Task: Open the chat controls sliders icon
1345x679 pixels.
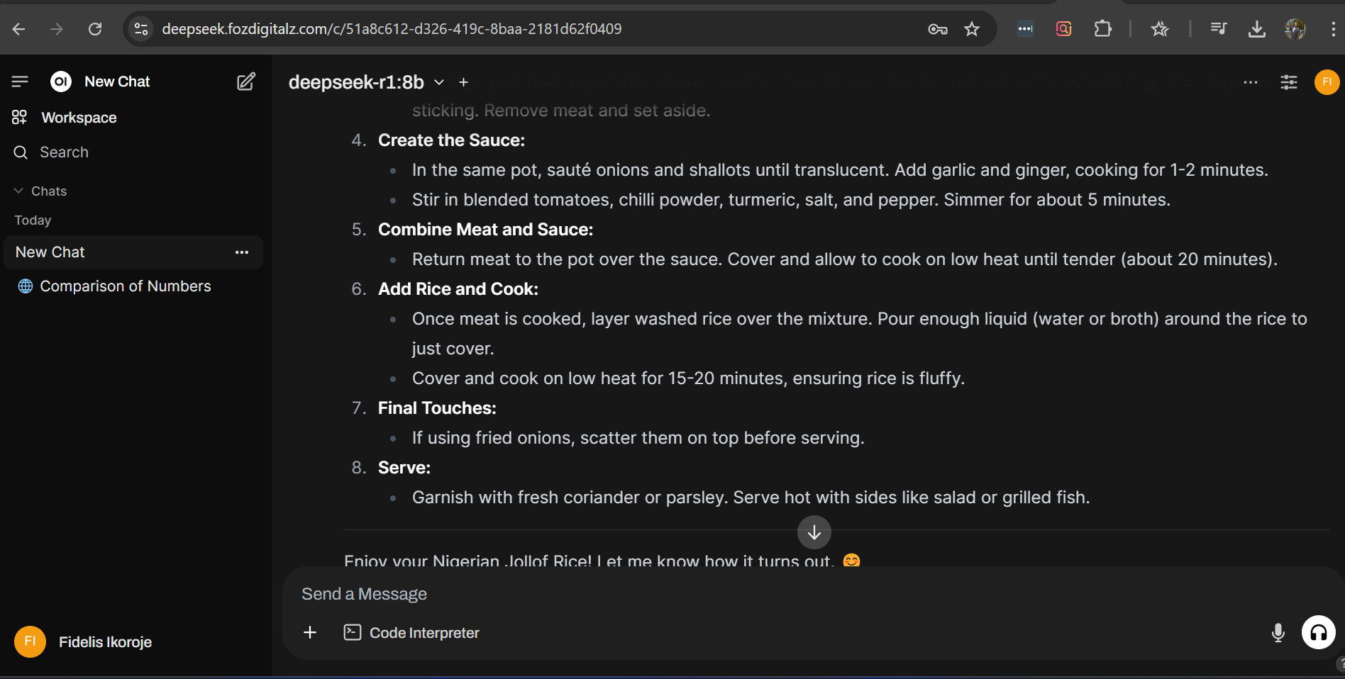Action: click(x=1289, y=82)
